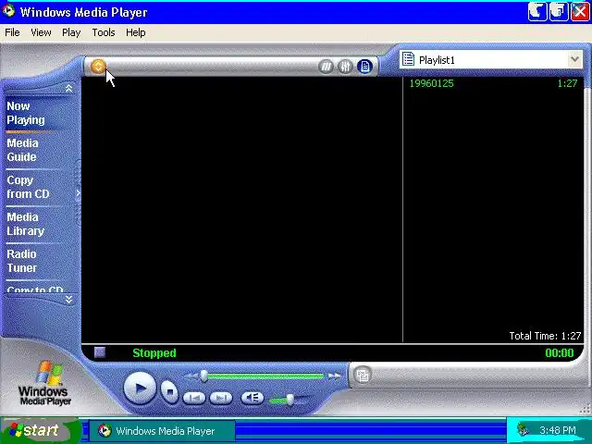Image resolution: width=592 pixels, height=444 pixels.
Task: Click the 3:48 PM clock
Action: point(557,430)
